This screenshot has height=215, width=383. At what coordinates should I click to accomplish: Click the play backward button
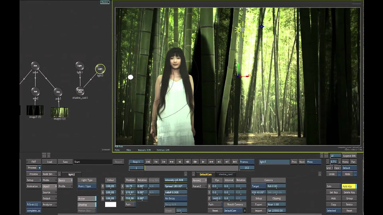click(x=180, y=162)
